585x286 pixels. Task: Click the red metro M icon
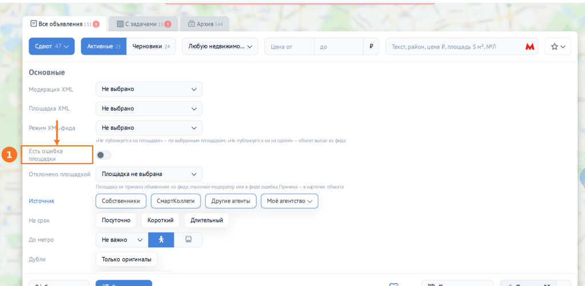tap(530, 47)
